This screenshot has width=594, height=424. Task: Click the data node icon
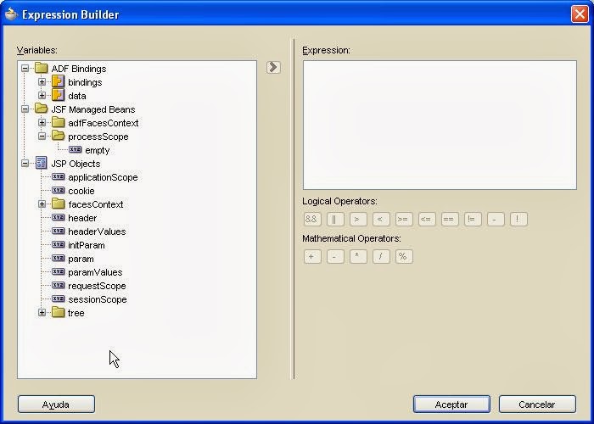(x=58, y=95)
